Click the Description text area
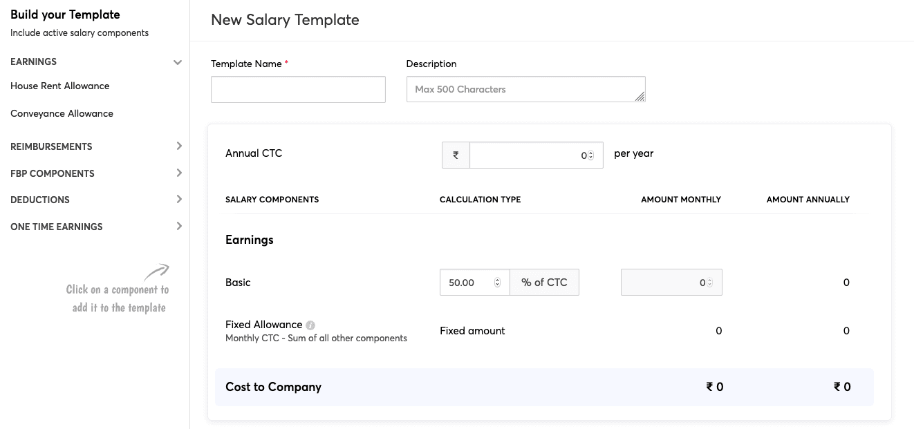 pyautogui.click(x=525, y=89)
